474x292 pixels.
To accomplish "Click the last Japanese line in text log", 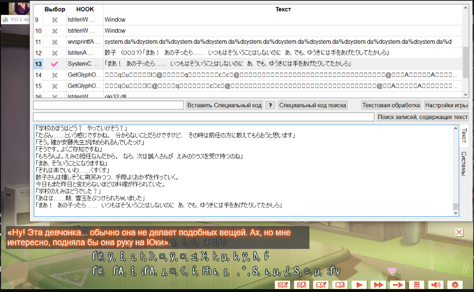I will point(159,205).
